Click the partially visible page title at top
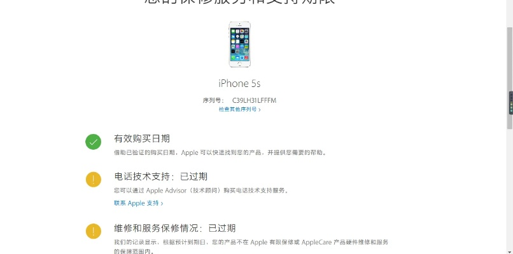 coord(239,2)
